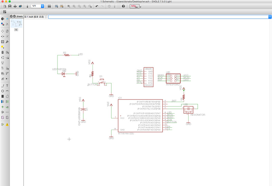Select the Mark origin tool
Viewport: 272px width, 186px height.
[7, 24]
